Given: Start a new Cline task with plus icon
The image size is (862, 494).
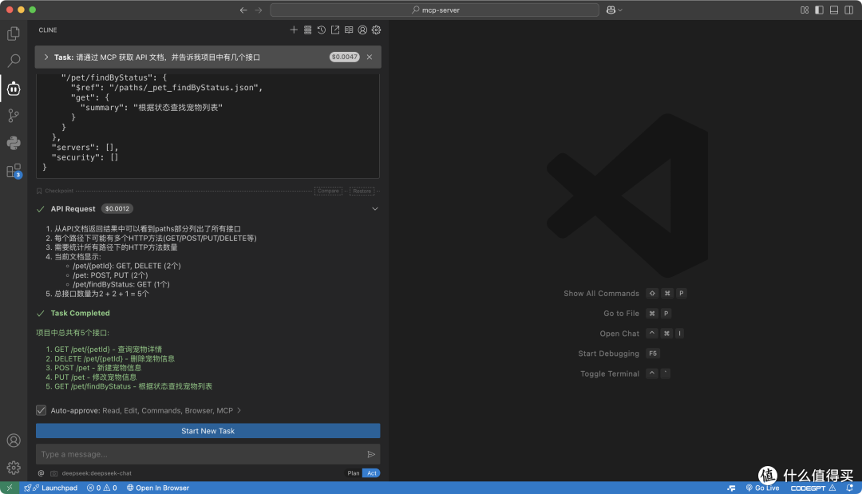Looking at the screenshot, I should [294, 30].
